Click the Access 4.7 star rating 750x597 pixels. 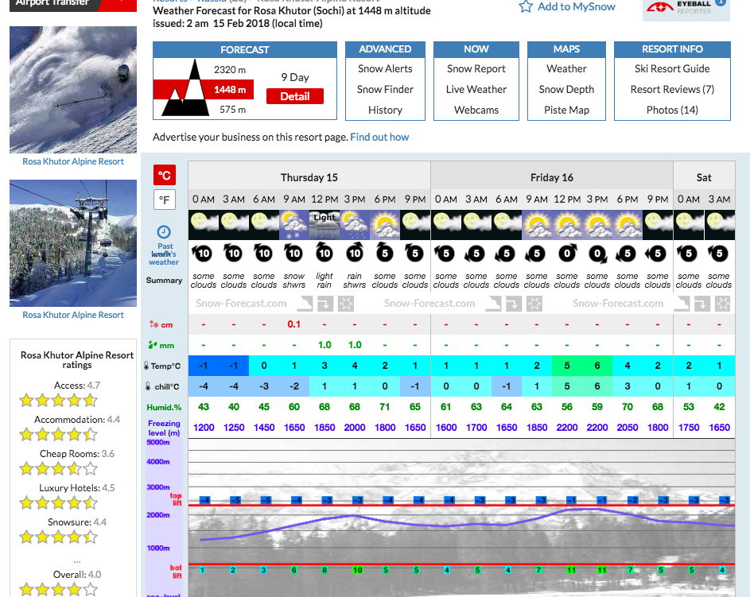point(58,400)
